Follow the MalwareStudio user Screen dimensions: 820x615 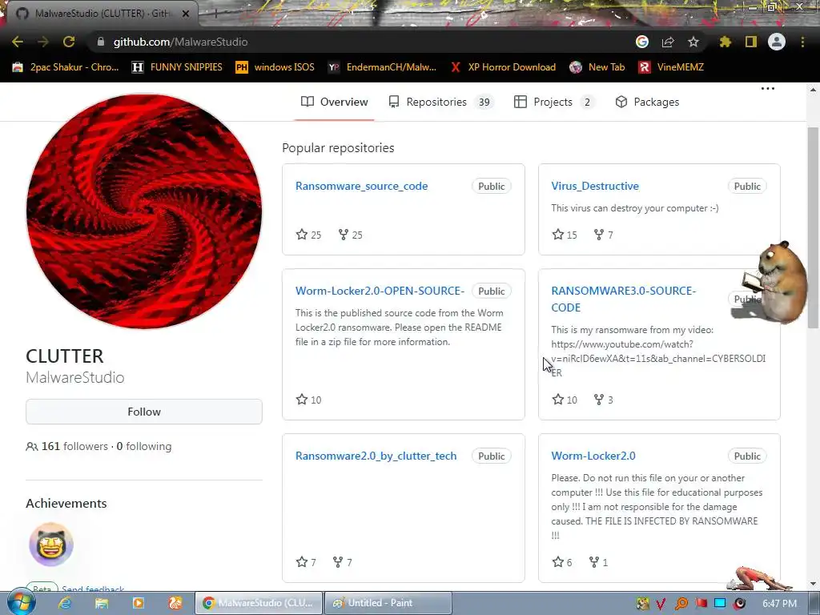point(144,412)
